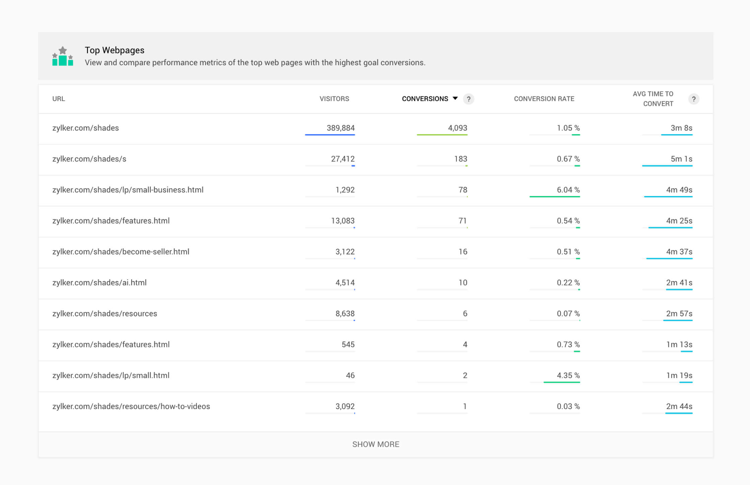This screenshot has height=485, width=750.
Task: Open the zylker.com/shades/ai.html link
Action: click(x=99, y=283)
